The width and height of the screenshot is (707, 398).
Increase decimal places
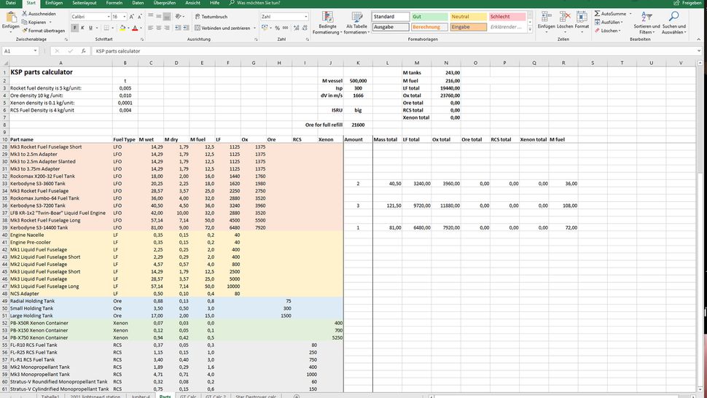[296, 28]
